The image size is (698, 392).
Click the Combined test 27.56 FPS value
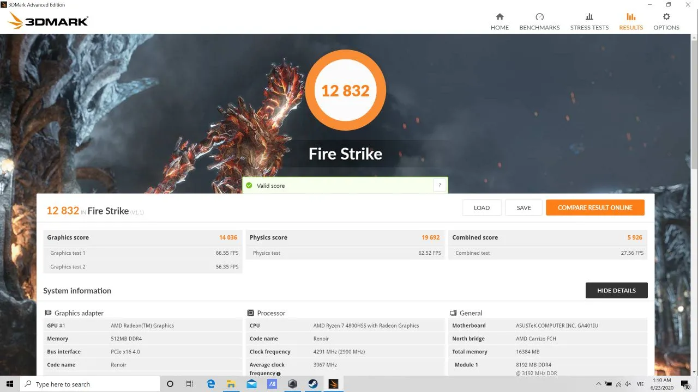(633, 253)
